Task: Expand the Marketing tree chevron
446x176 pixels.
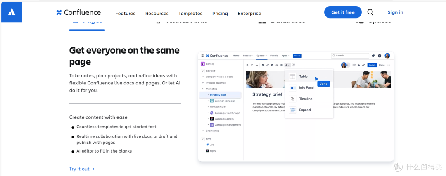Action: click(x=203, y=89)
